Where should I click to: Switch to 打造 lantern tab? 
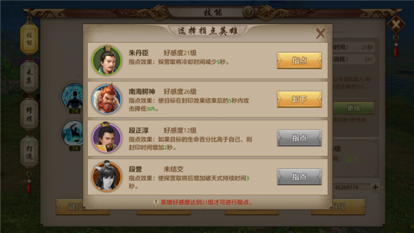pos(29,152)
